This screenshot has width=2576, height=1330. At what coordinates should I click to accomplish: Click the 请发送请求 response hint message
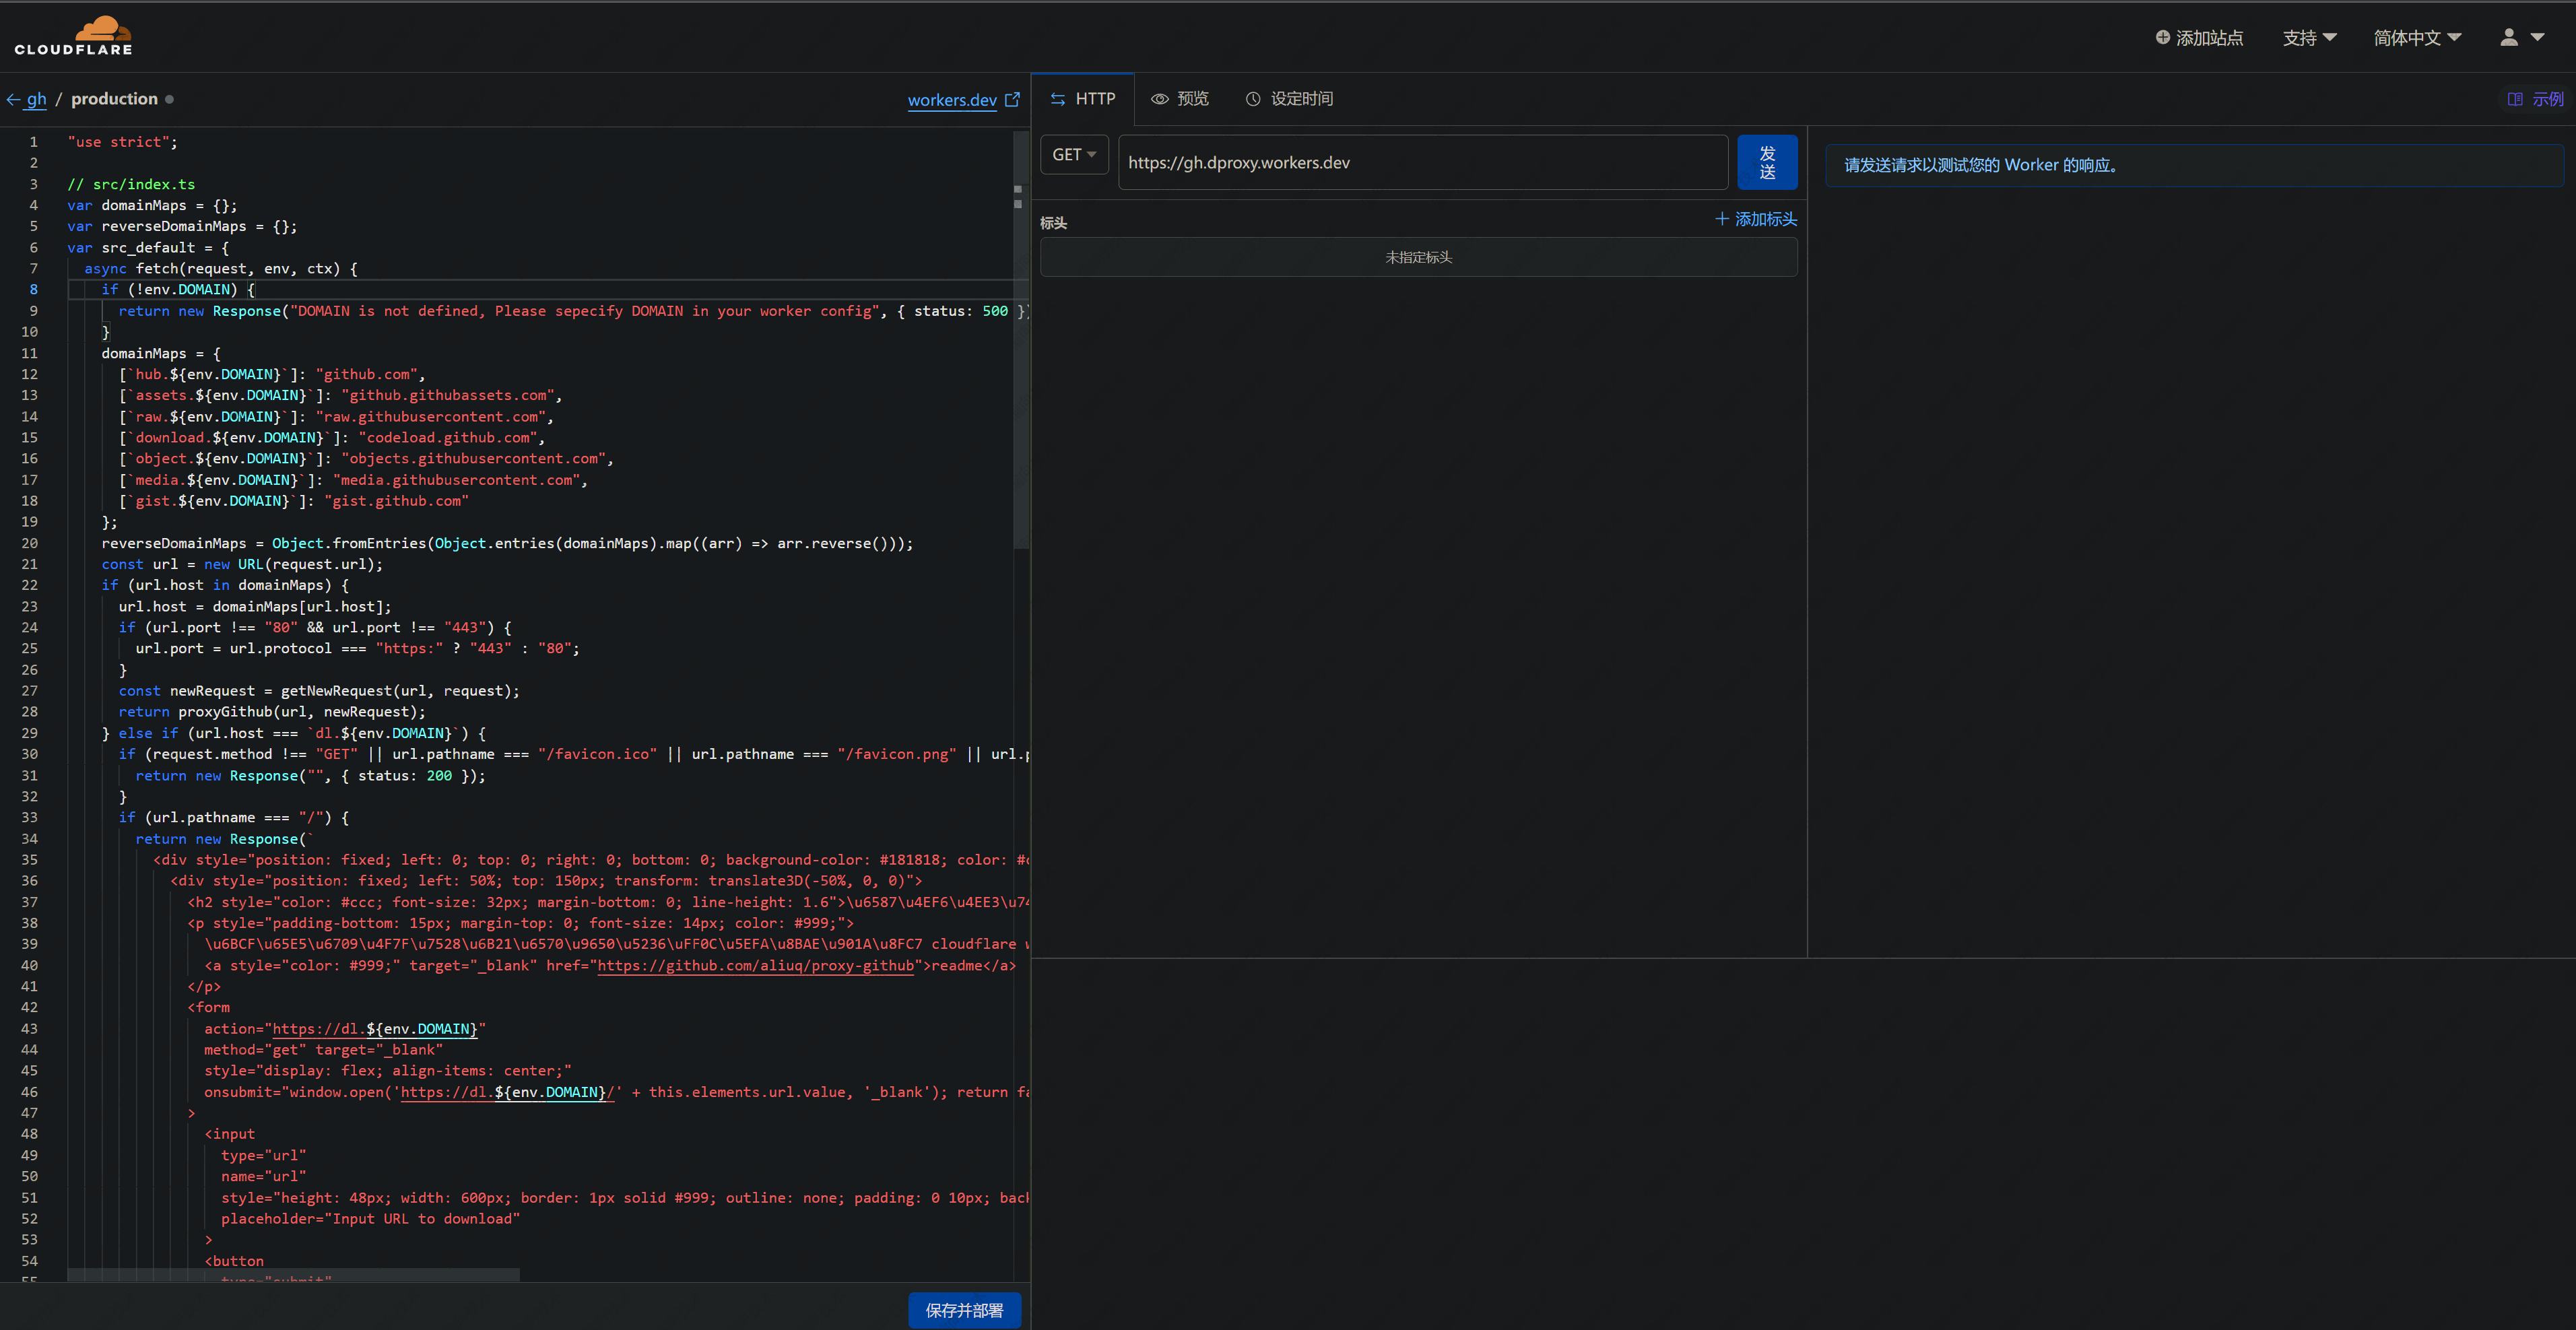[2194, 165]
